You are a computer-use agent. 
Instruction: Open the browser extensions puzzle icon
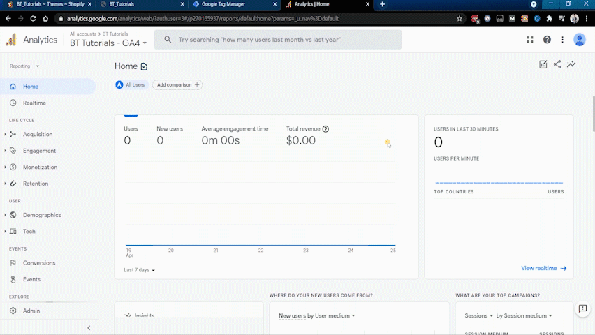(549, 18)
